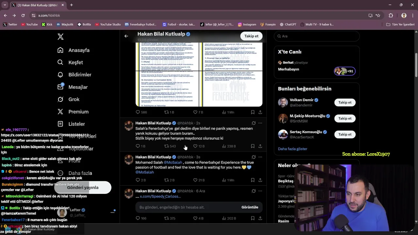Click Beşiktaş trending topic
418x235 pixels.
[x=286, y=181]
